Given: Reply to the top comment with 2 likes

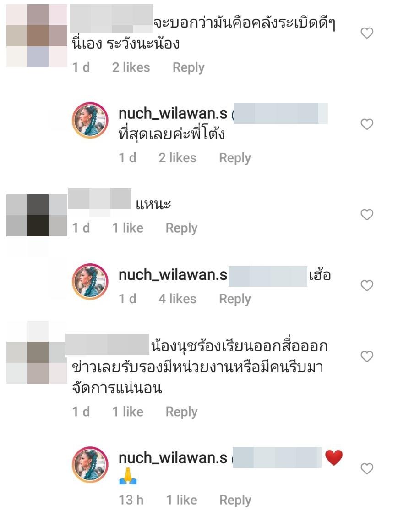Looking at the screenshot, I should click(x=188, y=68).
